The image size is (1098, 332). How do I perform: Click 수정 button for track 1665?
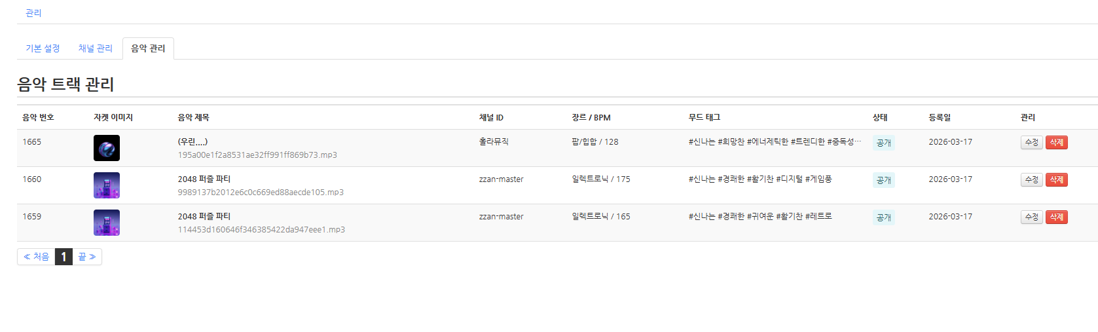pyautogui.click(x=1031, y=142)
